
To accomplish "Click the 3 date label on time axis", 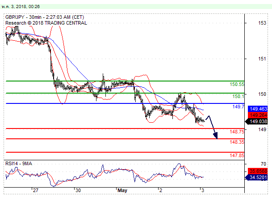I will 203,190.
